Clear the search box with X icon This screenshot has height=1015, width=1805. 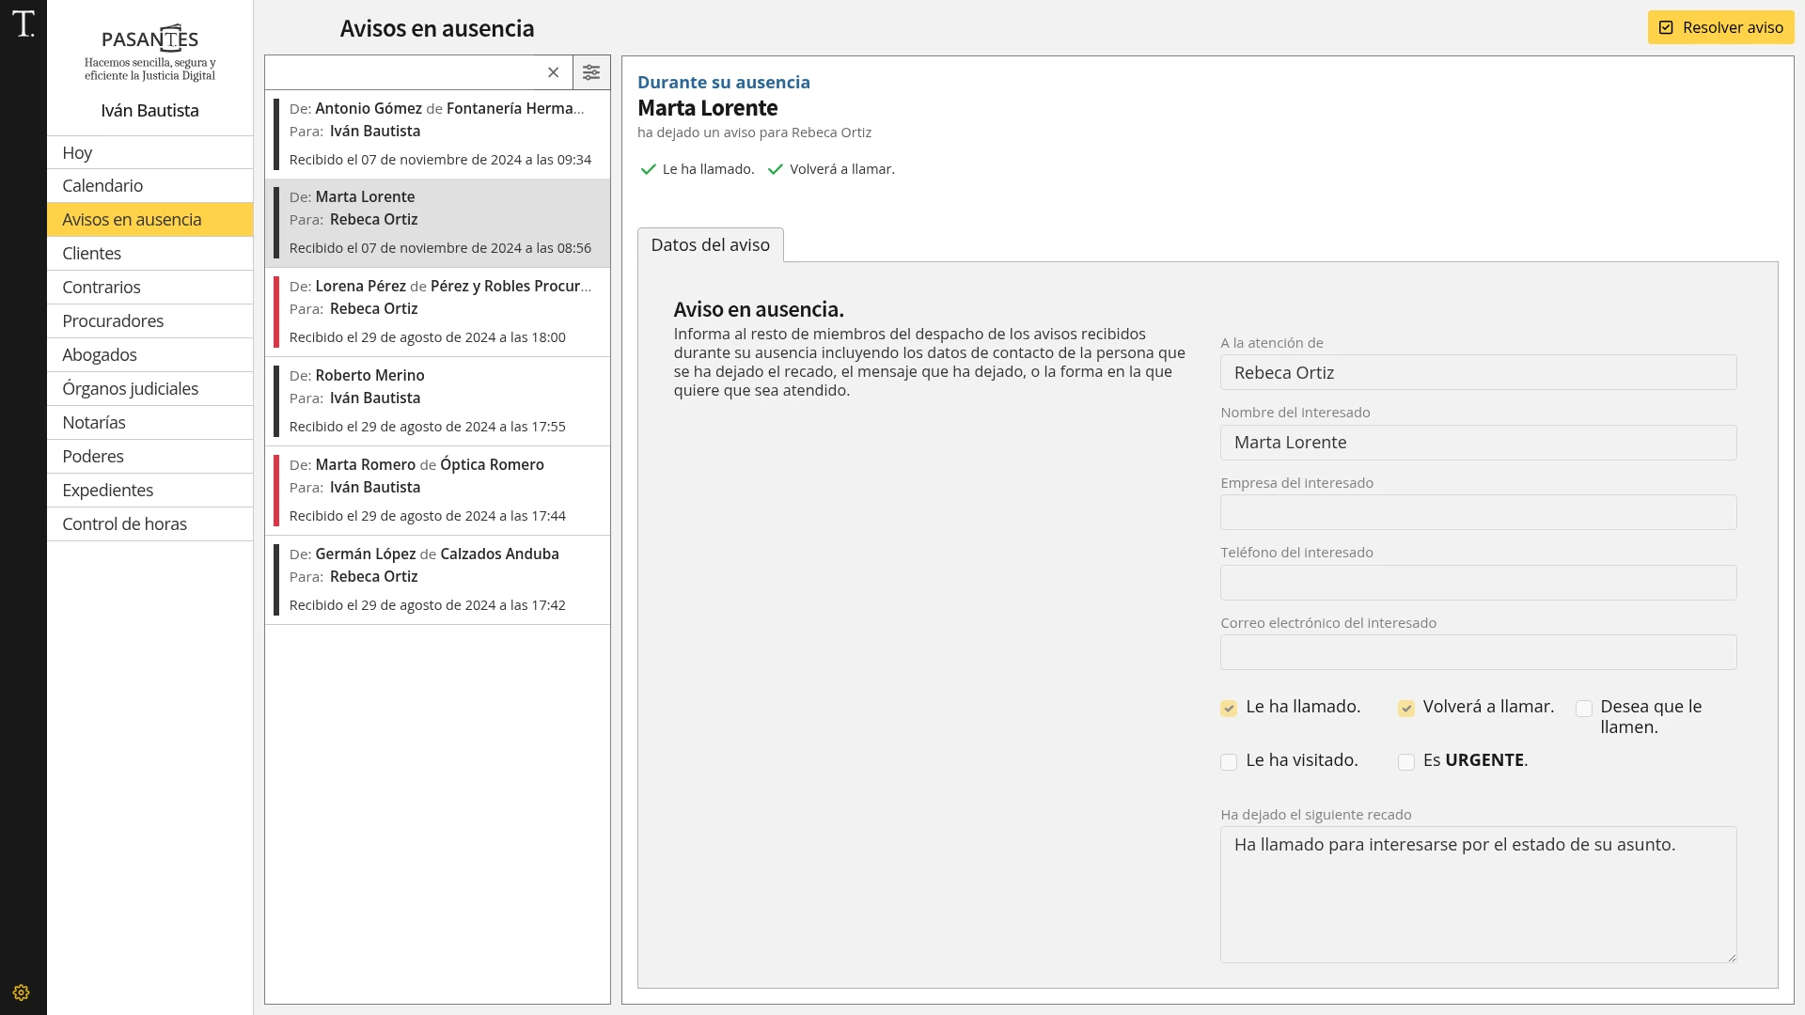tap(554, 72)
